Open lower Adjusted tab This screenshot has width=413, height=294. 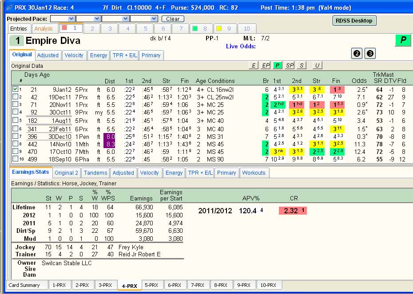tap(123, 173)
